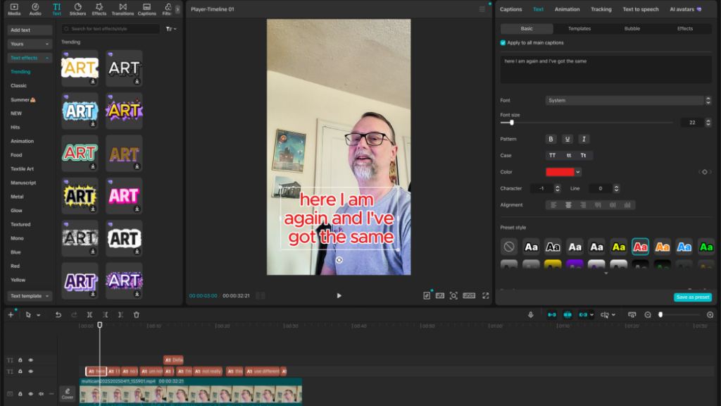
Task: Open the selection tool mode dropdown
Action: (x=39, y=315)
